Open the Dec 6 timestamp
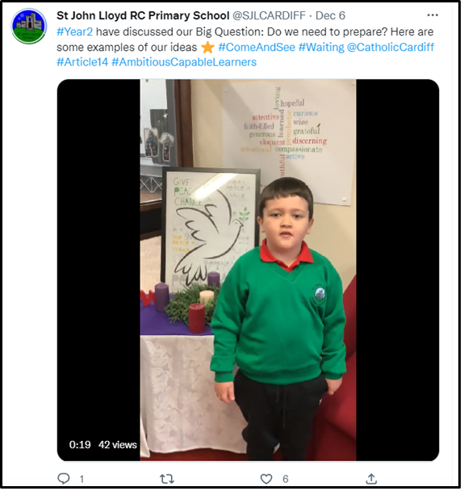The height and width of the screenshot is (491, 464). click(x=332, y=15)
